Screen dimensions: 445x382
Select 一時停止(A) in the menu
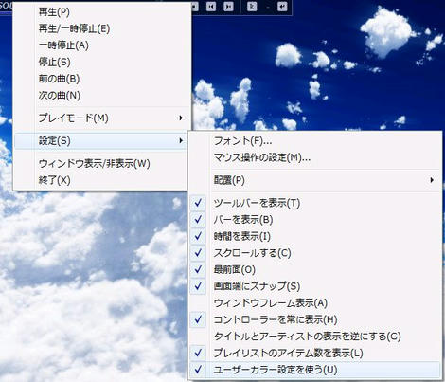pyautogui.click(x=101, y=45)
